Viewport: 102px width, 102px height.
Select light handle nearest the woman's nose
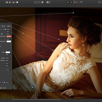pyautogui.click(x=59, y=39)
